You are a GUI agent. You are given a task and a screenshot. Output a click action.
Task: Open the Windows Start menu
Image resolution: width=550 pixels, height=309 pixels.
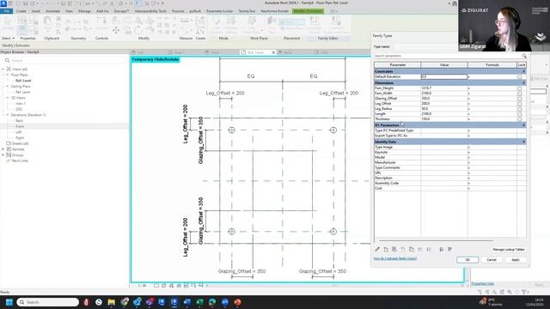click(x=9, y=302)
